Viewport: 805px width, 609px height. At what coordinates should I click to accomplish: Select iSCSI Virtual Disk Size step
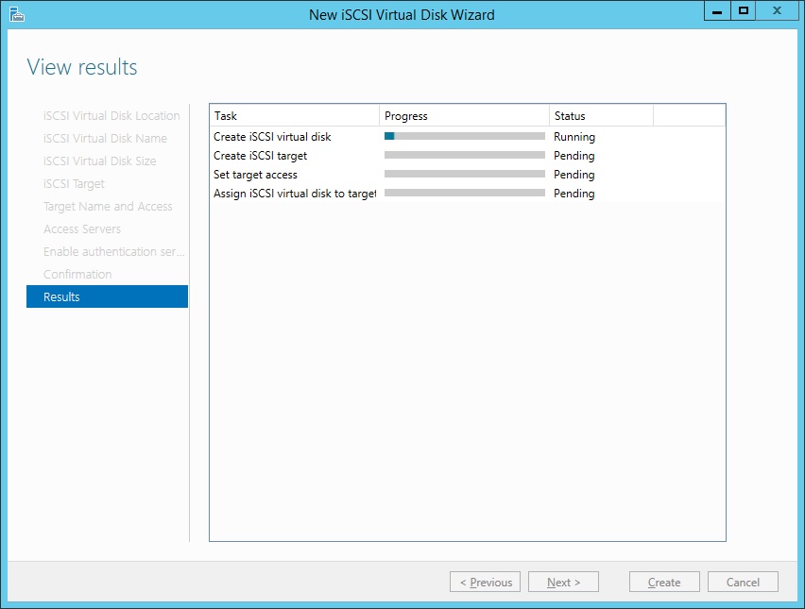(x=99, y=161)
